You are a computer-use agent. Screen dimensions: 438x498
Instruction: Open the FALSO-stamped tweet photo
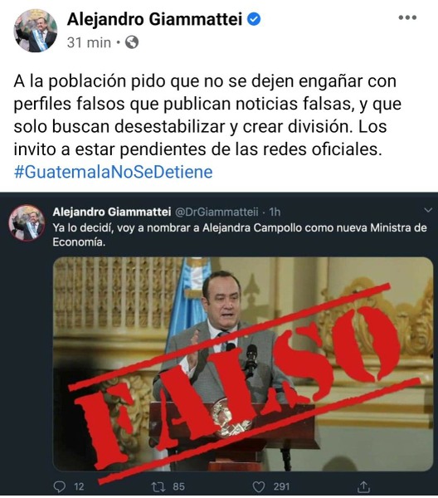pos(243,364)
